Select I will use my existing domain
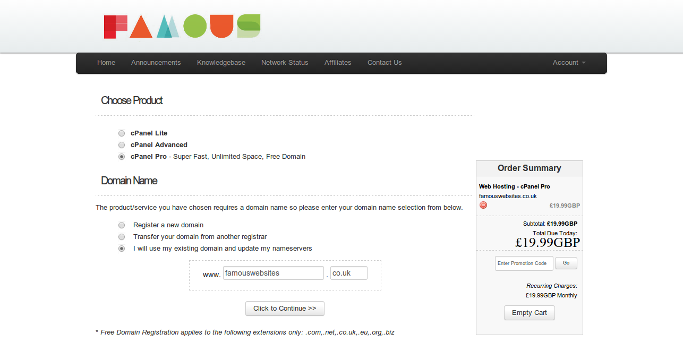Image resolution: width=683 pixels, height=342 pixels. click(x=122, y=248)
